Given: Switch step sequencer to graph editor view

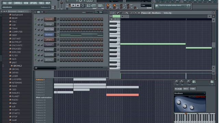Looking at the screenshot, I should point(101,12).
